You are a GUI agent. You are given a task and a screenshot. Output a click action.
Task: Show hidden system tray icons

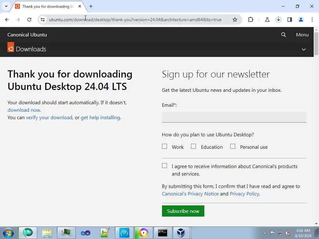click(265, 233)
